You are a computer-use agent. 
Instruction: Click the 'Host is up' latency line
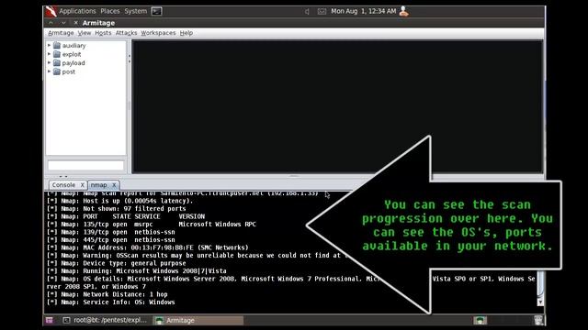[x=120, y=201]
